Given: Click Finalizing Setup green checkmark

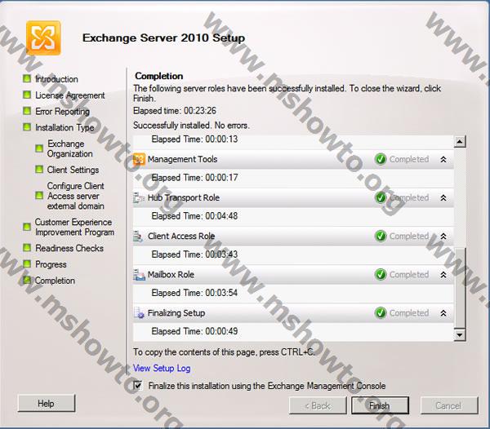Looking at the screenshot, I should [381, 313].
